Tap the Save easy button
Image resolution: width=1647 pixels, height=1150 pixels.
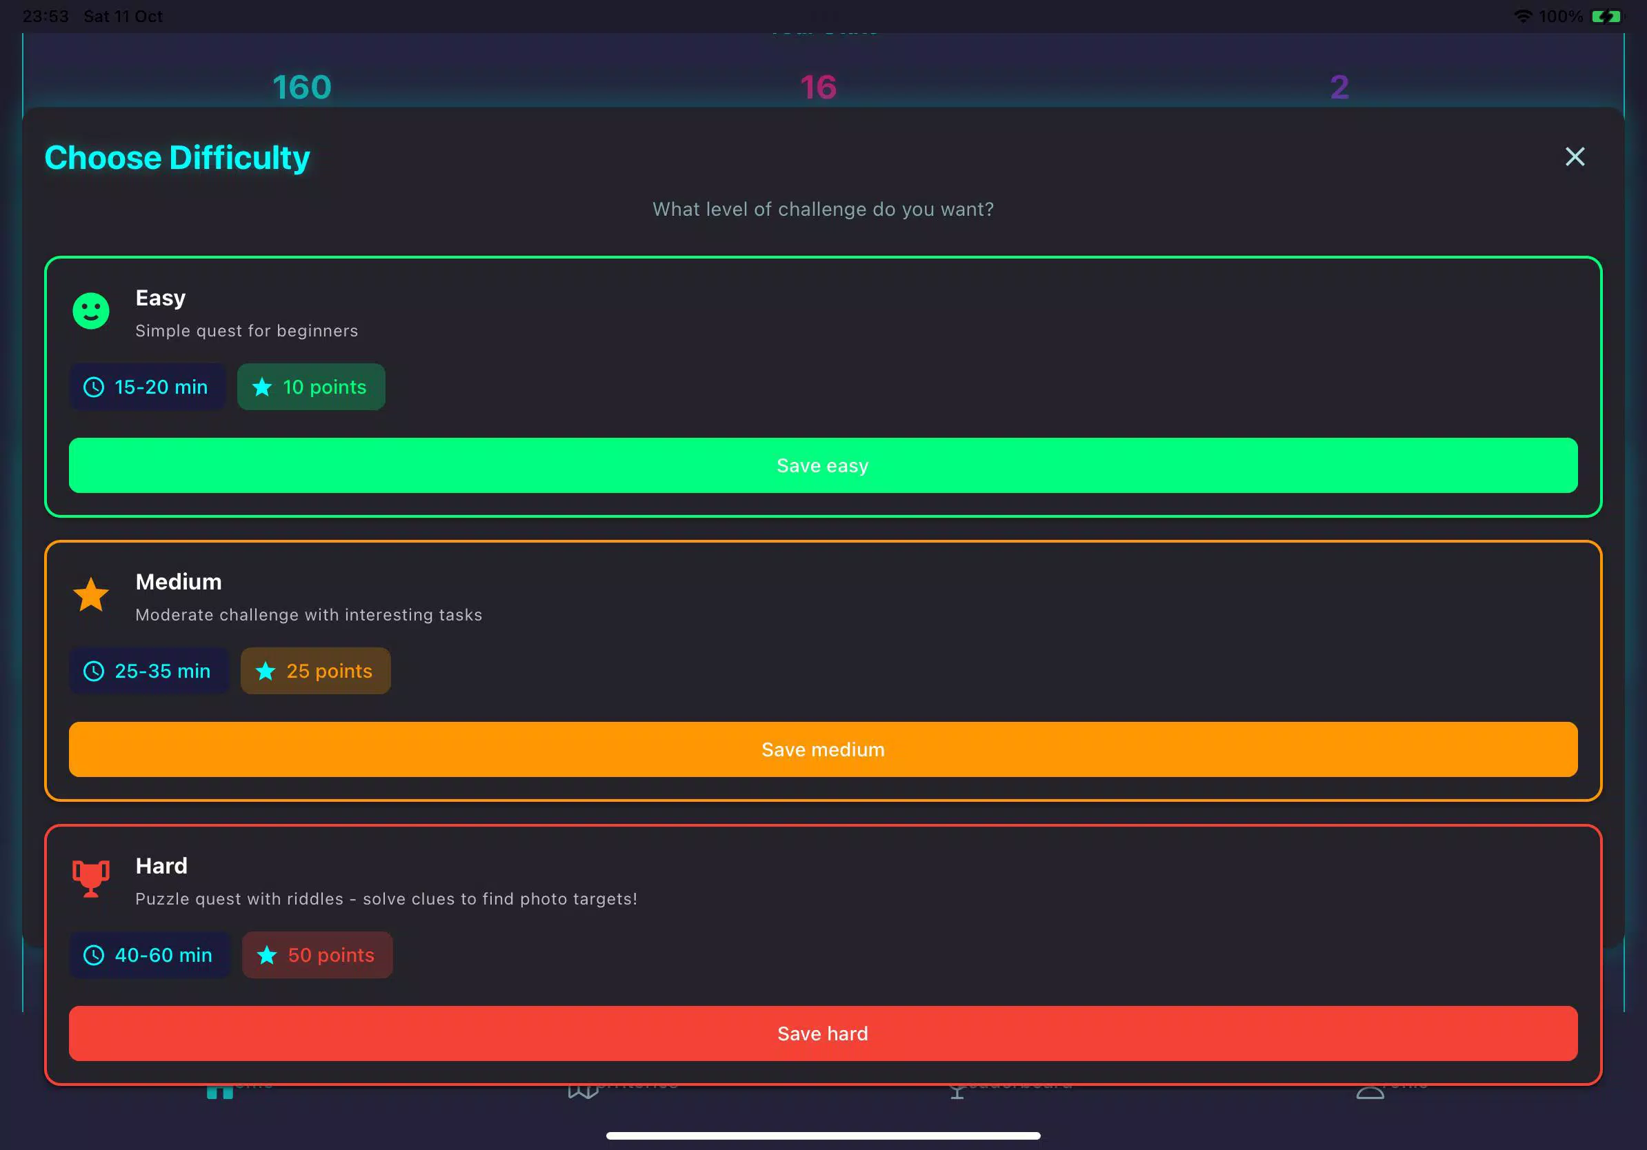(x=823, y=465)
